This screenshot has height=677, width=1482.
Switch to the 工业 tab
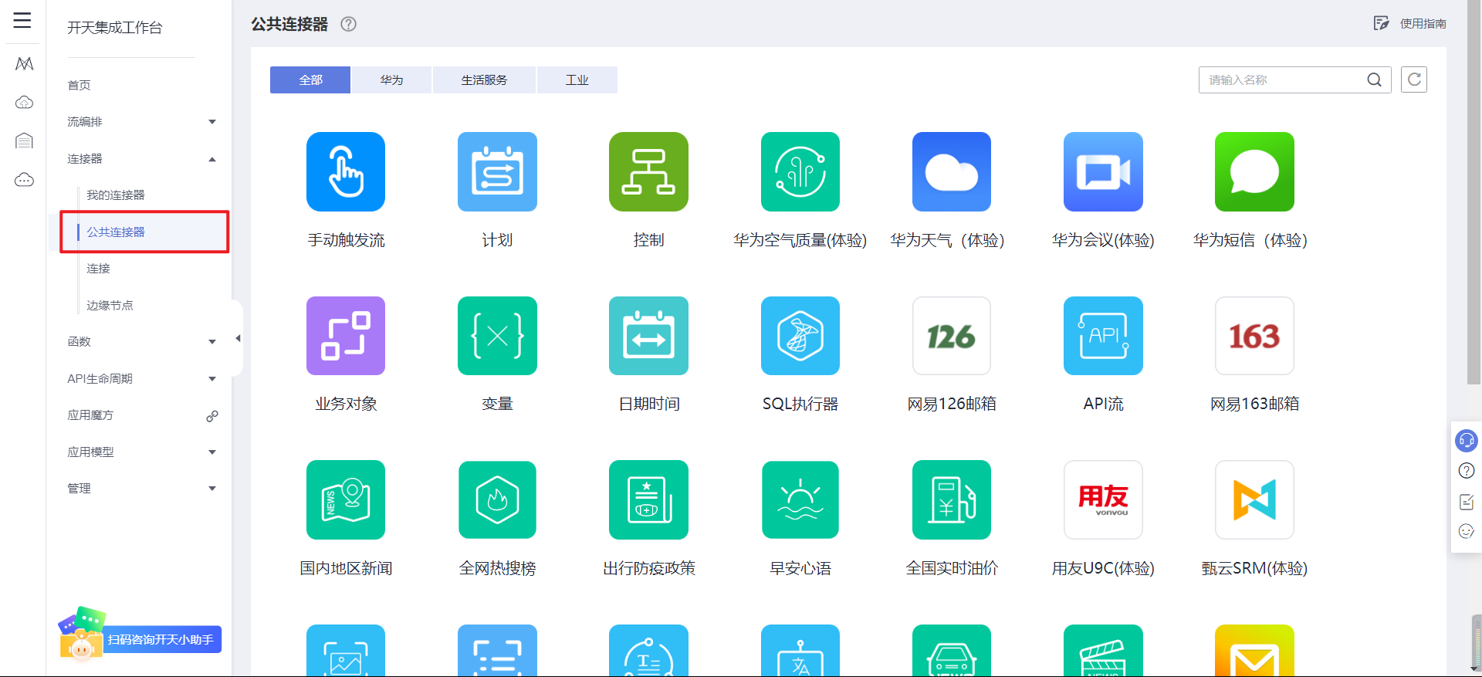click(x=577, y=80)
